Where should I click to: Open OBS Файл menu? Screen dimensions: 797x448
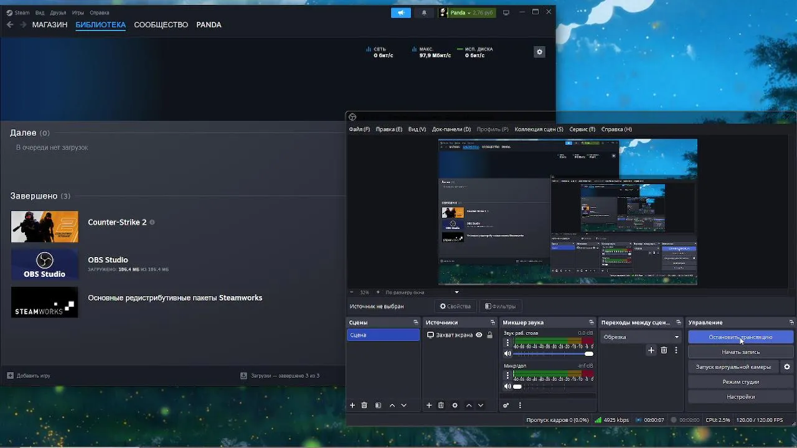(359, 129)
